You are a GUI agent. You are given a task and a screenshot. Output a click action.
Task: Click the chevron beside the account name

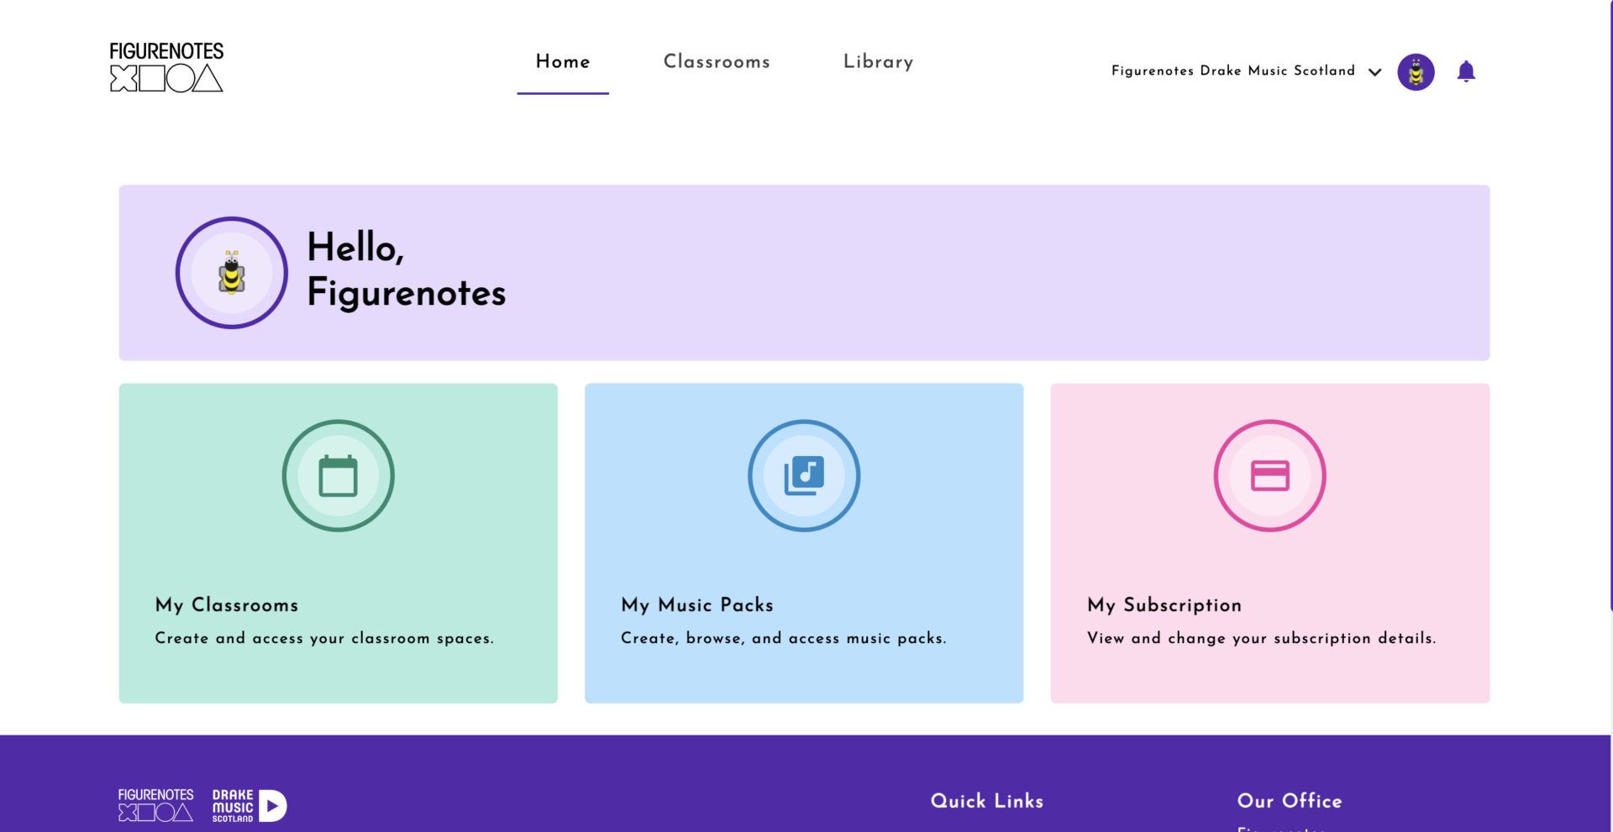point(1375,72)
